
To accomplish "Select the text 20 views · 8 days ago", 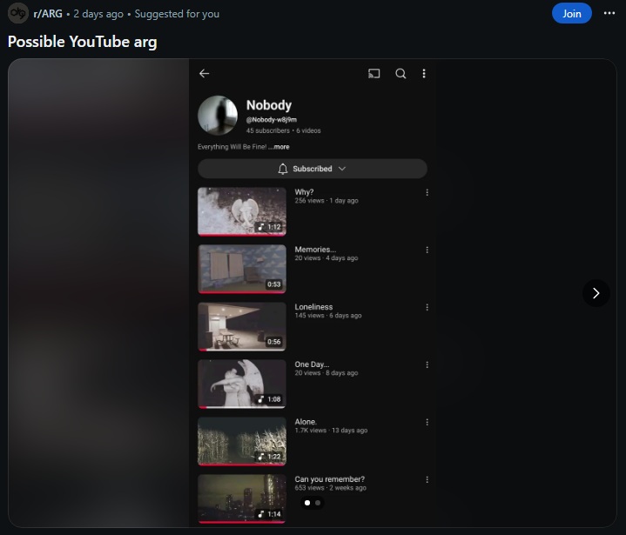I will pos(326,373).
